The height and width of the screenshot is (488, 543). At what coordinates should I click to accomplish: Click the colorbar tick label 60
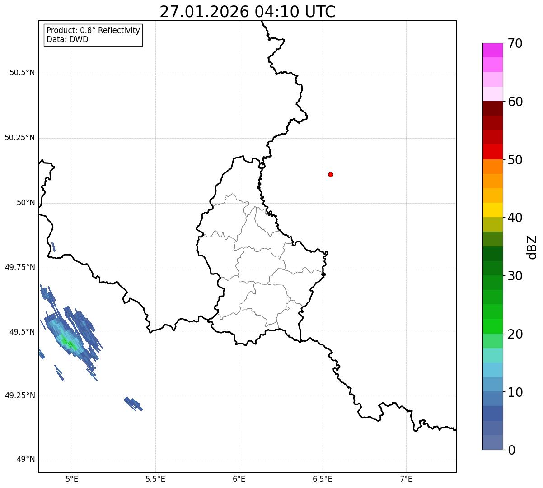(x=515, y=102)
